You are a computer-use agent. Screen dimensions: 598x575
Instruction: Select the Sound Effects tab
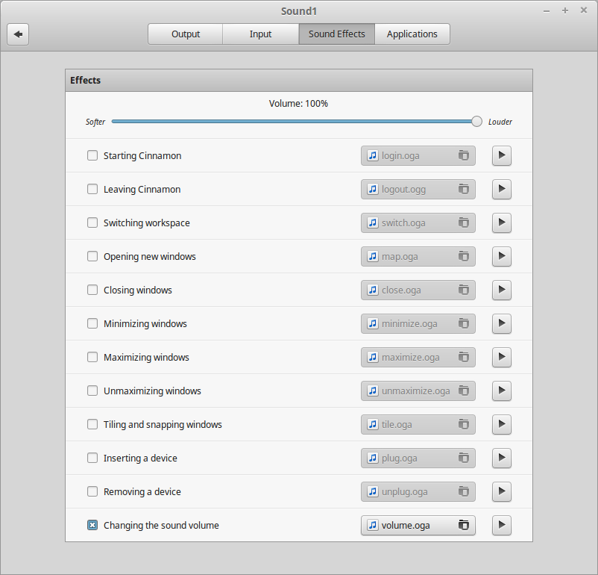pos(337,34)
